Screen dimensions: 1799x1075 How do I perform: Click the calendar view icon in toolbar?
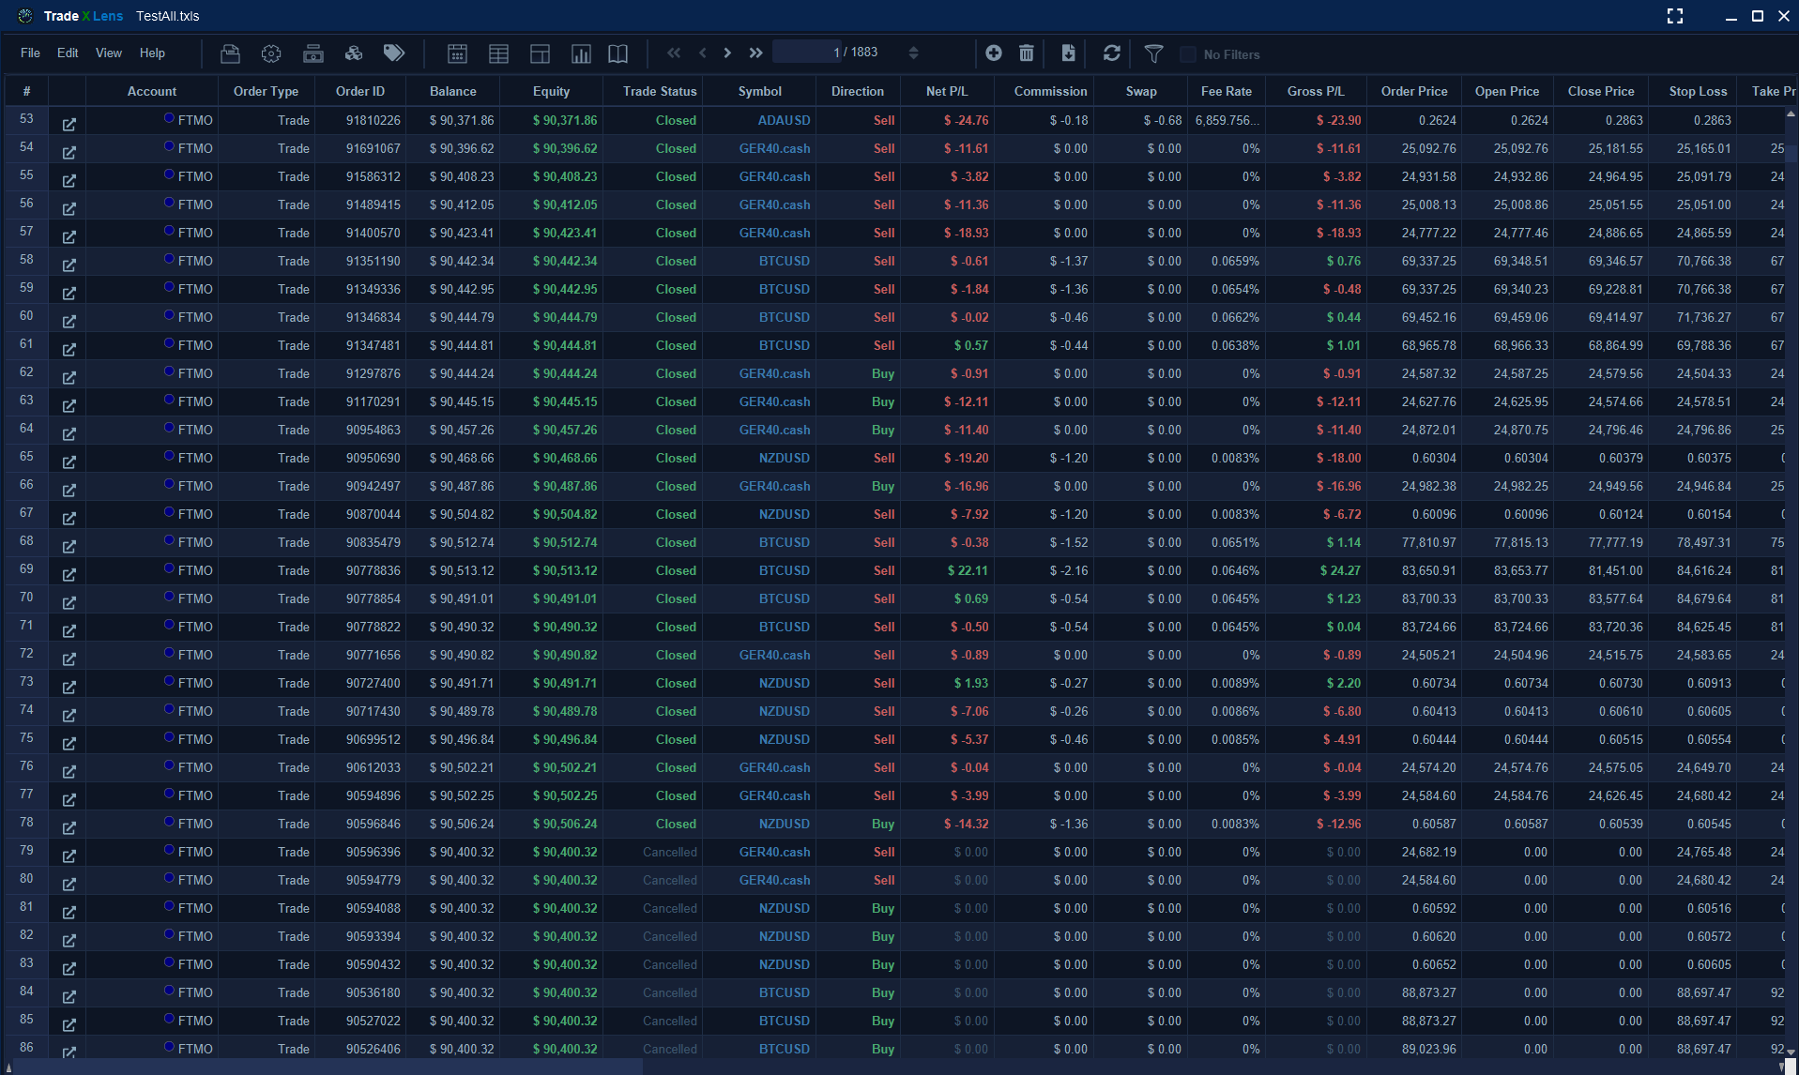tap(457, 53)
